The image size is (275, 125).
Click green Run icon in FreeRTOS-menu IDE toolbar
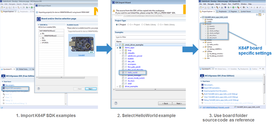click(x=233, y=7)
